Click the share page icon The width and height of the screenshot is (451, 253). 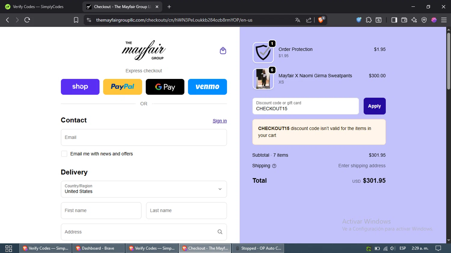point(309,20)
